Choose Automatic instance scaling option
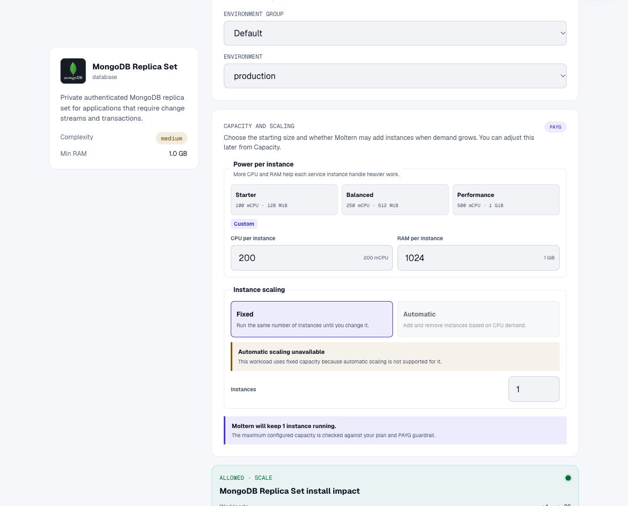Viewport: 628px width, 506px height. pyautogui.click(x=478, y=319)
